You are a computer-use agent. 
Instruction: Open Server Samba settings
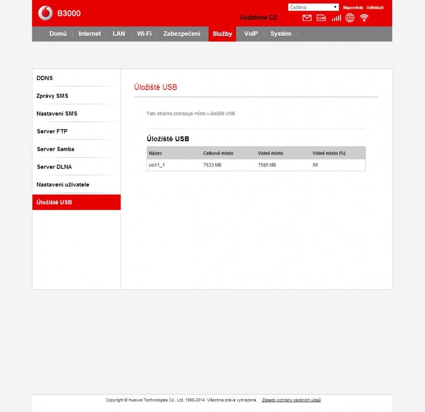click(56, 149)
